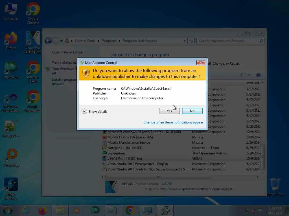Open Turn Windows features on or off

coord(64,71)
